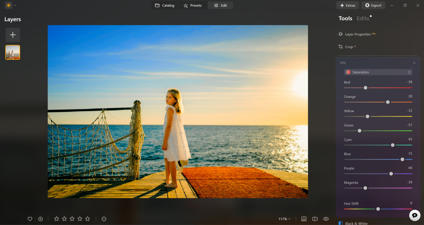Click the Hue Shift value 0
The height and width of the screenshot is (225, 424).
411,203
